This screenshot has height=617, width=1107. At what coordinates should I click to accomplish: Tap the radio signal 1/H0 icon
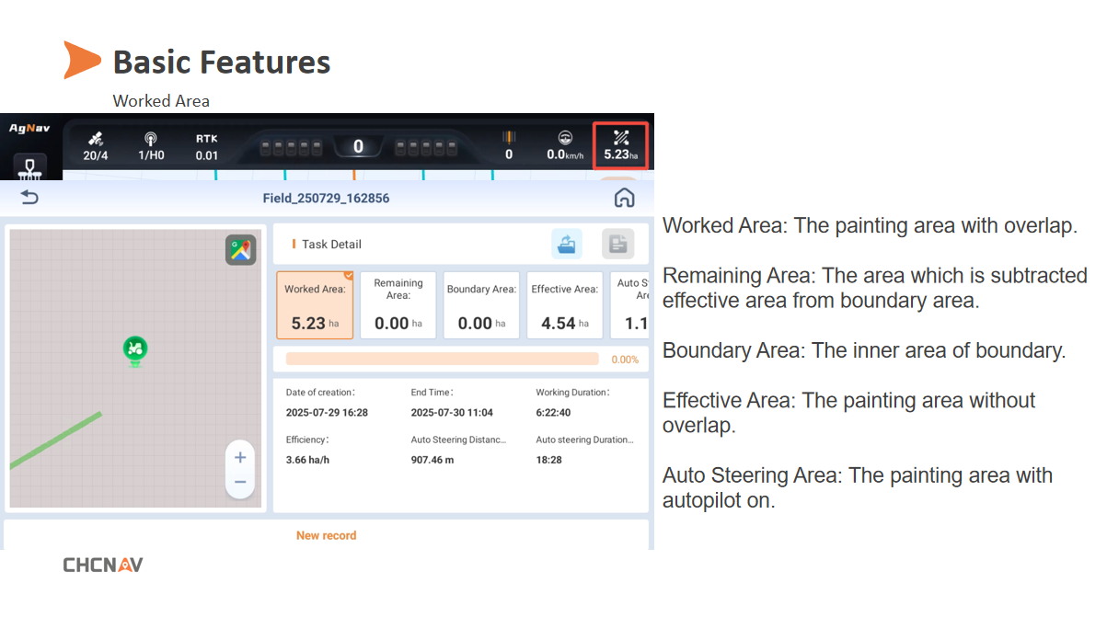click(x=151, y=146)
